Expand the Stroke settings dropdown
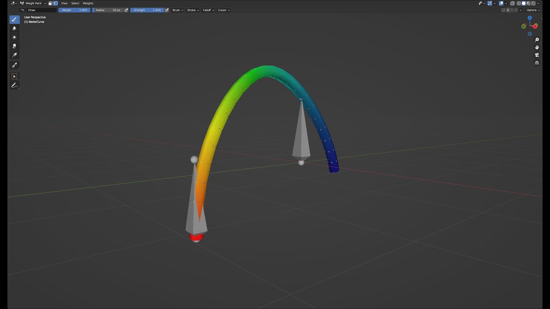This screenshot has height=309, width=550. click(x=193, y=10)
